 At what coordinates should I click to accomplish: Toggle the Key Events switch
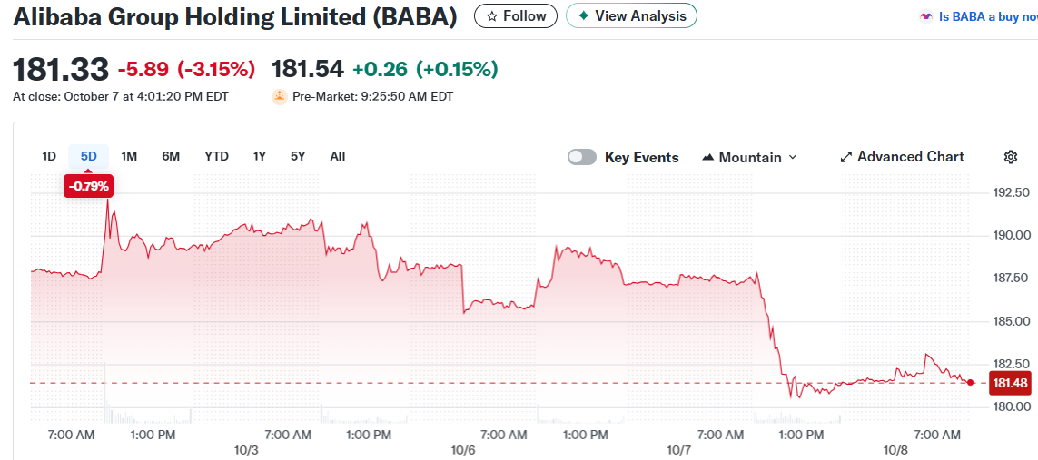(581, 157)
